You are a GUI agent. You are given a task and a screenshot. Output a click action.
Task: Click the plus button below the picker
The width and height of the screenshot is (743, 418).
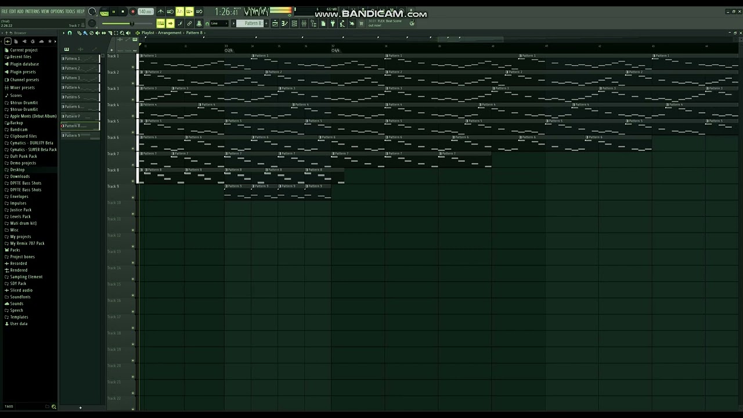click(81, 408)
